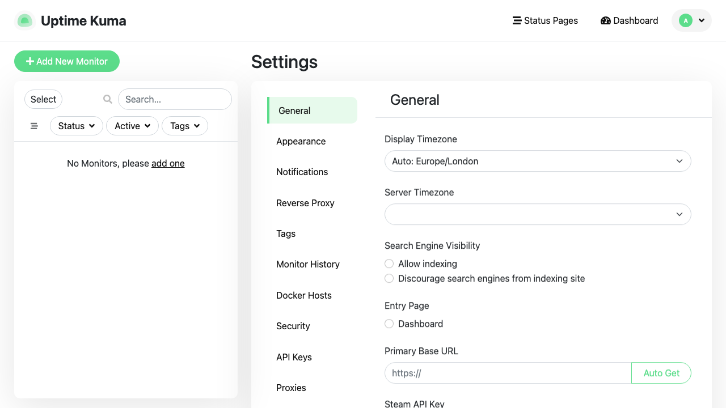Open the Tags settings section
This screenshot has width=726, height=408.
312,233
